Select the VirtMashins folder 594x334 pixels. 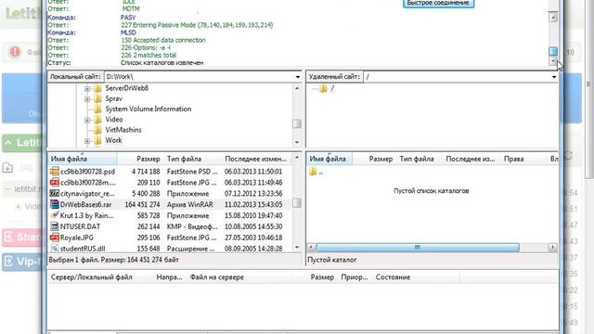click(123, 130)
